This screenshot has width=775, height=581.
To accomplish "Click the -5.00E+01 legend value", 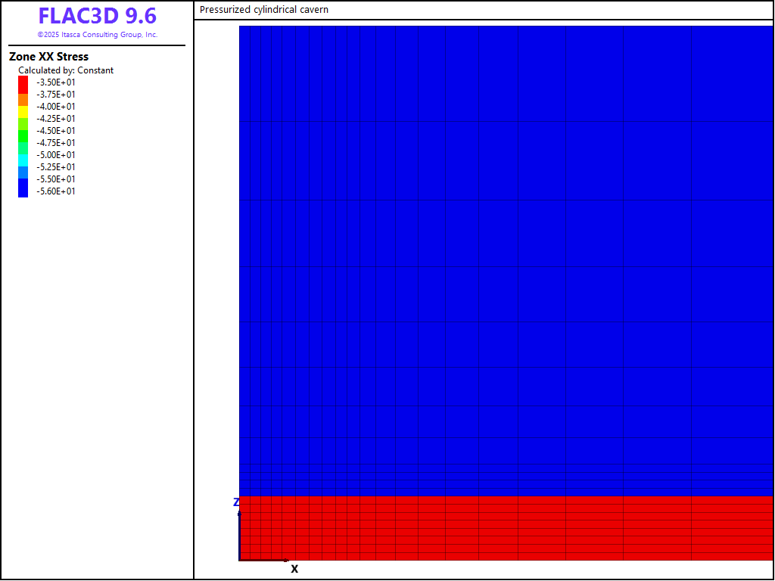I will click(x=56, y=155).
